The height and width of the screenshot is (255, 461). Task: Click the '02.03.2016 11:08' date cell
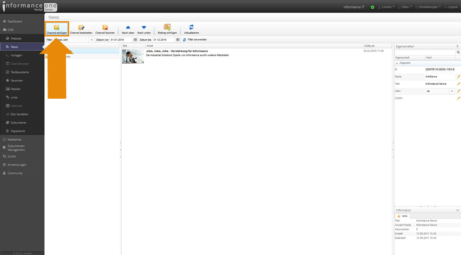pyautogui.click(x=373, y=51)
